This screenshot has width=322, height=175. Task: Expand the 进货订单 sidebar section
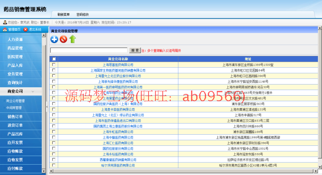tap(21, 125)
